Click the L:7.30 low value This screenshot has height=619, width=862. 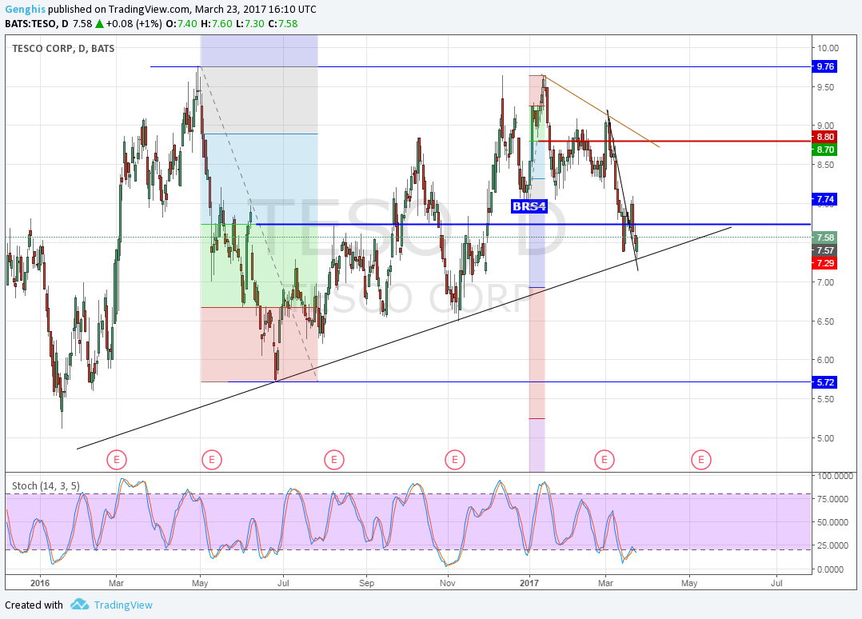point(249,24)
